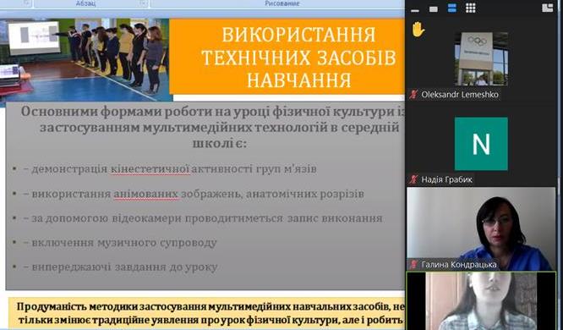
Task: Click the Рисование ribbon group label
Action: click(x=281, y=3)
